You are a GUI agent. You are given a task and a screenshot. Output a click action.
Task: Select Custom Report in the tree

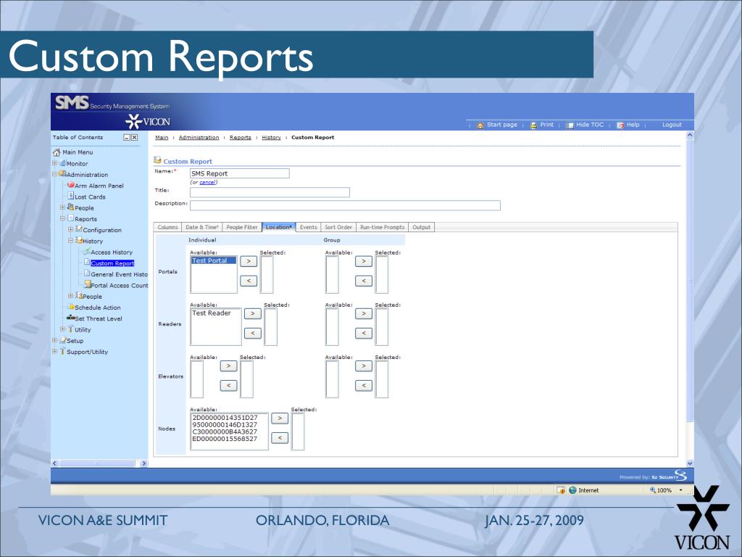click(112, 263)
